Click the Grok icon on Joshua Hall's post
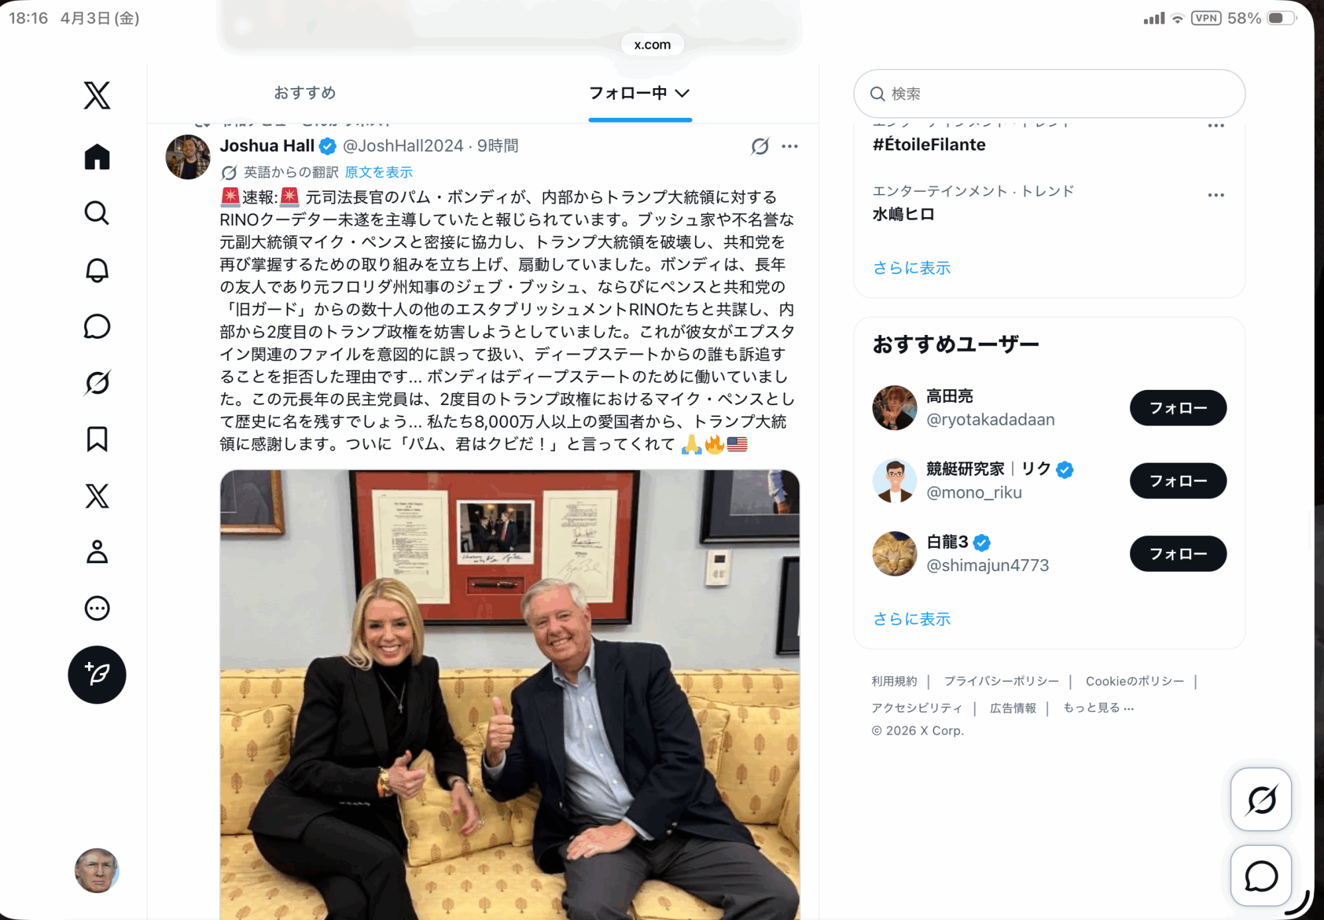Image resolution: width=1324 pixels, height=920 pixels. point(760,146)
